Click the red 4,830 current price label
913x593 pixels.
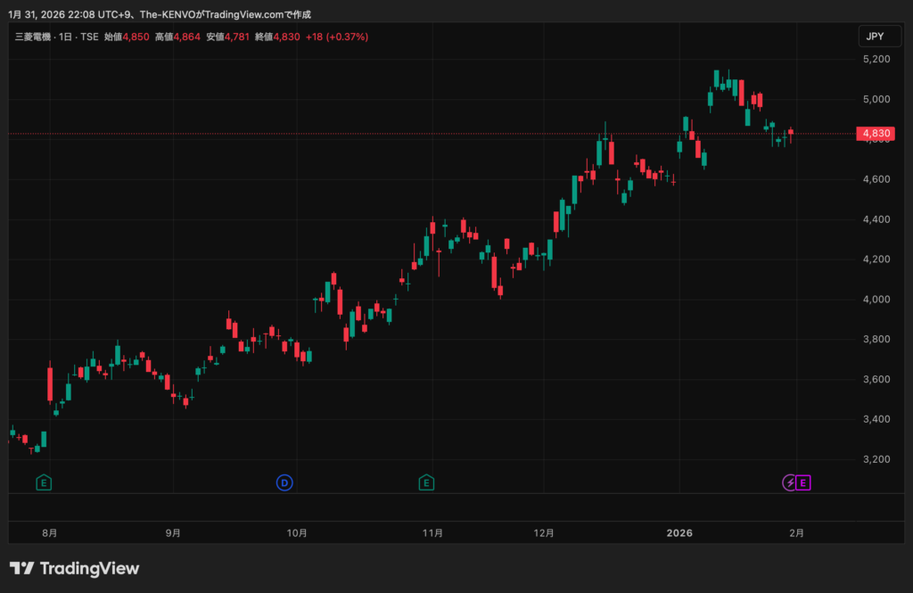[x=874, y=134]
